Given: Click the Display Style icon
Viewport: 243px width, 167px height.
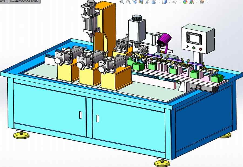Looking at the screenshot, I should click(164, 2).
